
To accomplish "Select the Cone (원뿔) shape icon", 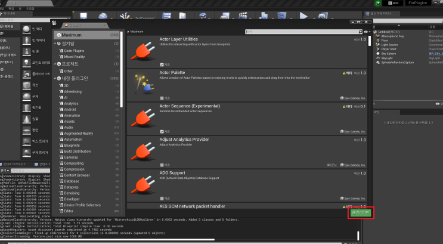I will pyautogui.click(x=27, y=119).
